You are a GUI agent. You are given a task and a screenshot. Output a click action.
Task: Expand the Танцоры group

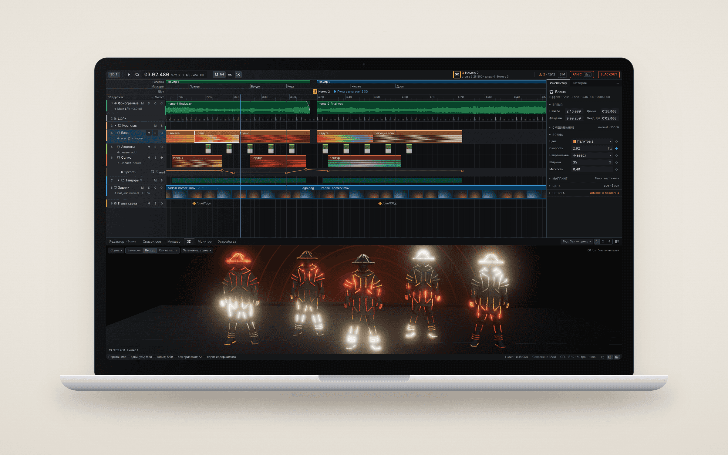(x=119, y=180)
